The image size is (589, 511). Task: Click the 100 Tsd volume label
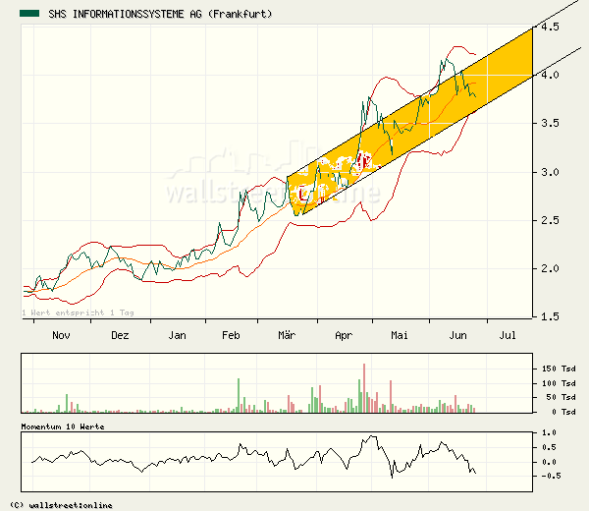[x=559, y=383]
